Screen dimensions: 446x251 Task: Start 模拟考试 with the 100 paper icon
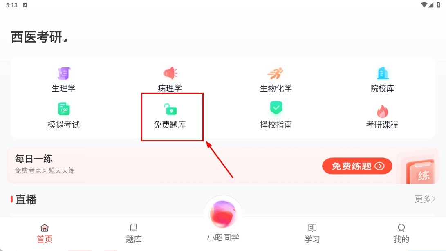coord(64,109)
